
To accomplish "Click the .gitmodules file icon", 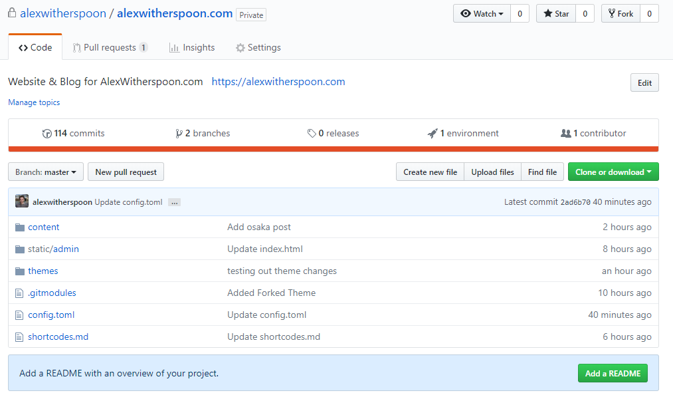I will (x=19, y=293).
